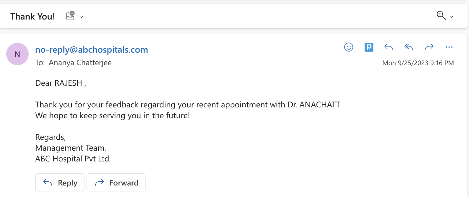Click the Reply All double-arrow icon
The width and height of the screenshot is (469, 197).
tap(409, 47)
